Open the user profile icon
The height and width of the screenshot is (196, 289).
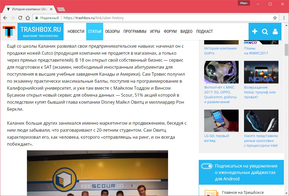pyautogui.click(x=275, y=31)
